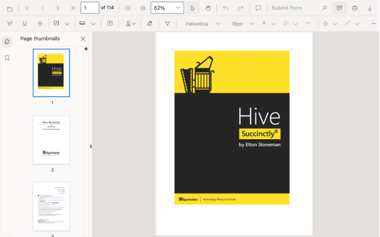Open the fill color bucket picker
The height and width of the screenshot is (237, 380).
pos(330,24)
